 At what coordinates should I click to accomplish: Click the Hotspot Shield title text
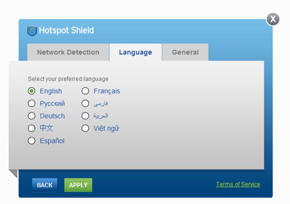click(66, 30)
